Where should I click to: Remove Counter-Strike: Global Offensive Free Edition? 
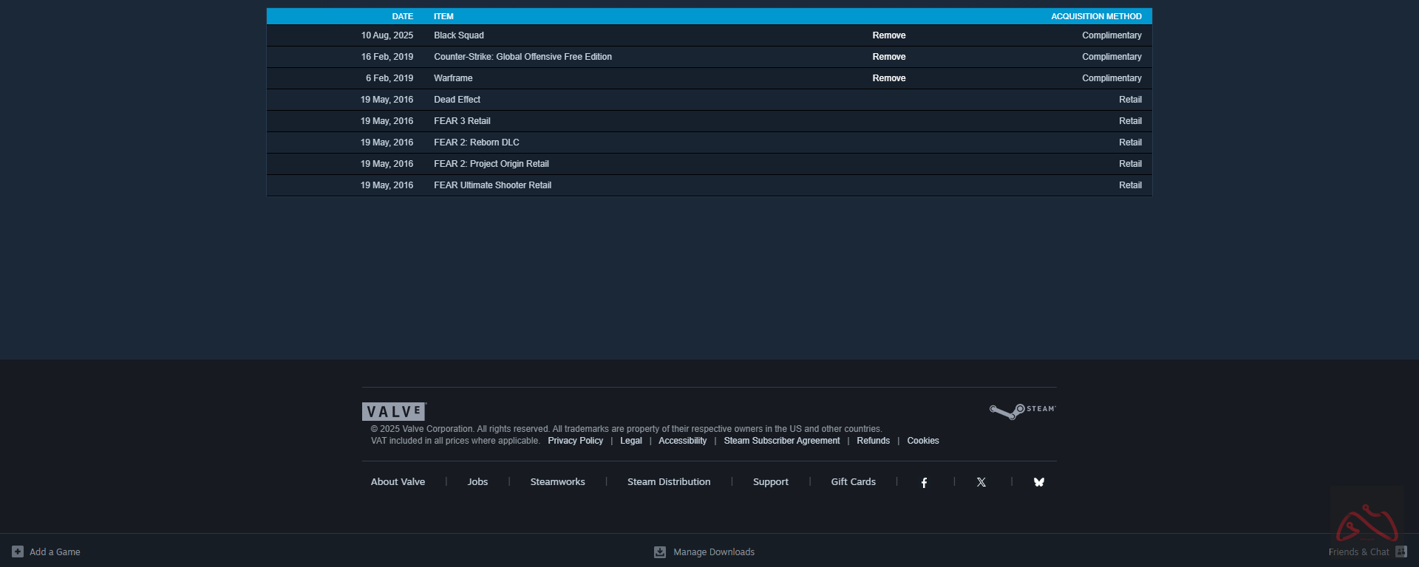coord(888,57)
